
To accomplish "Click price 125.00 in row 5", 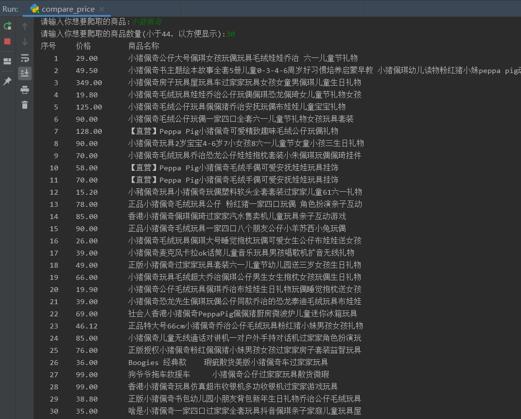I will pyautogui.click(x=89, y=107).
